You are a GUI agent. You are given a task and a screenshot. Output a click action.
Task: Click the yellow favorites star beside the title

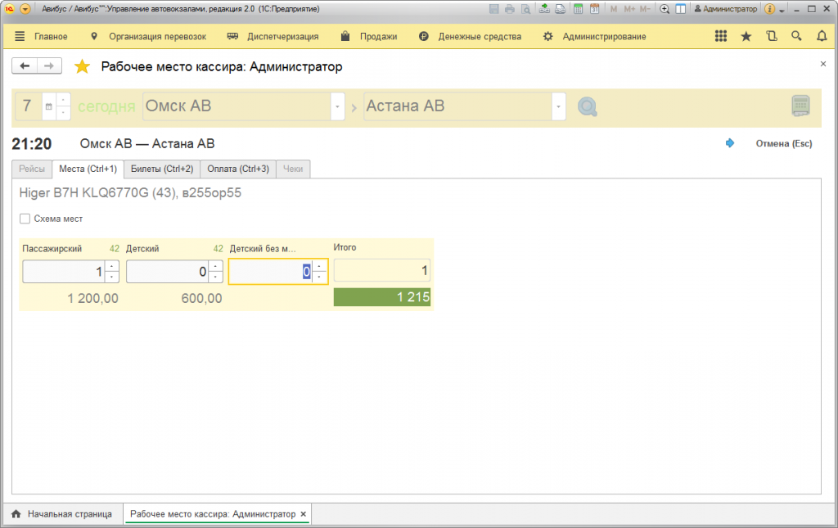(83, 67)
